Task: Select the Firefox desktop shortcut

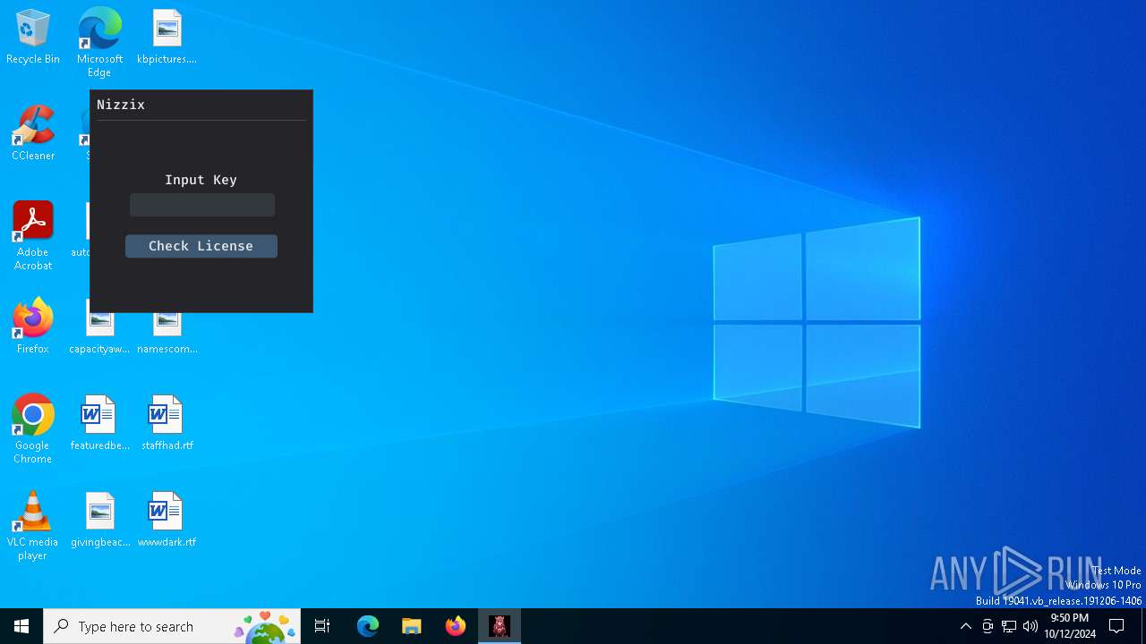Action: (33, 327)
